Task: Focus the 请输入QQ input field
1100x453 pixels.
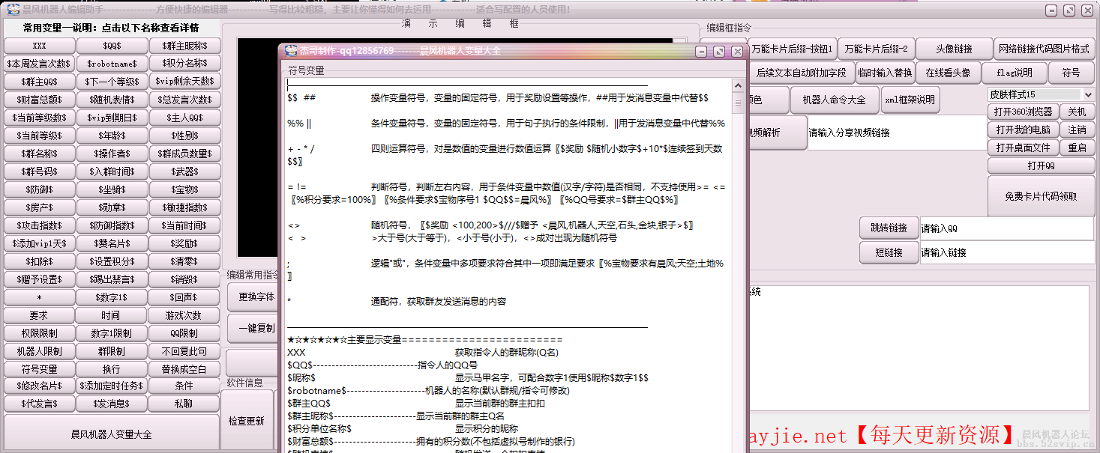Action: click(x=1006, y=228)
